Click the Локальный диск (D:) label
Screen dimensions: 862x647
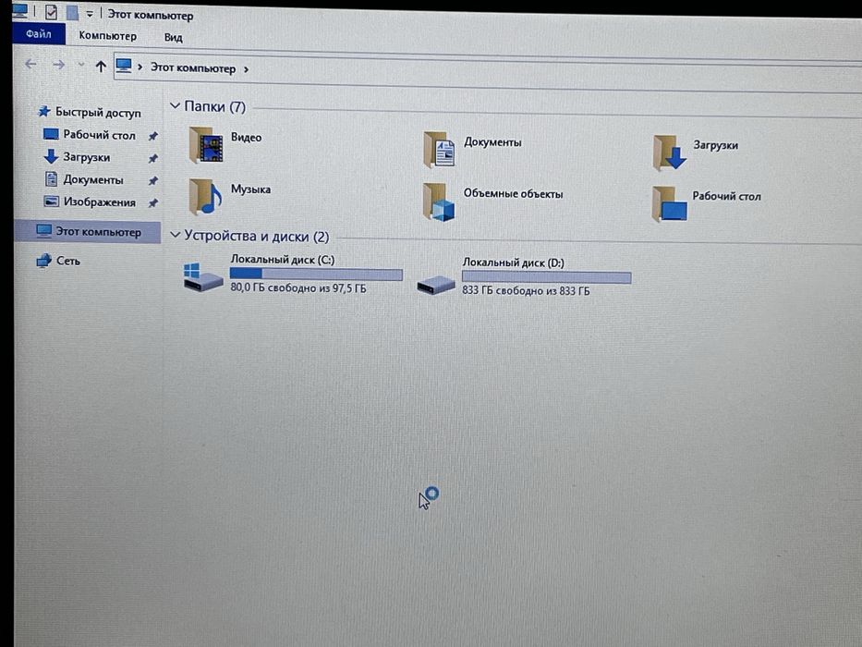click(513, 262)
